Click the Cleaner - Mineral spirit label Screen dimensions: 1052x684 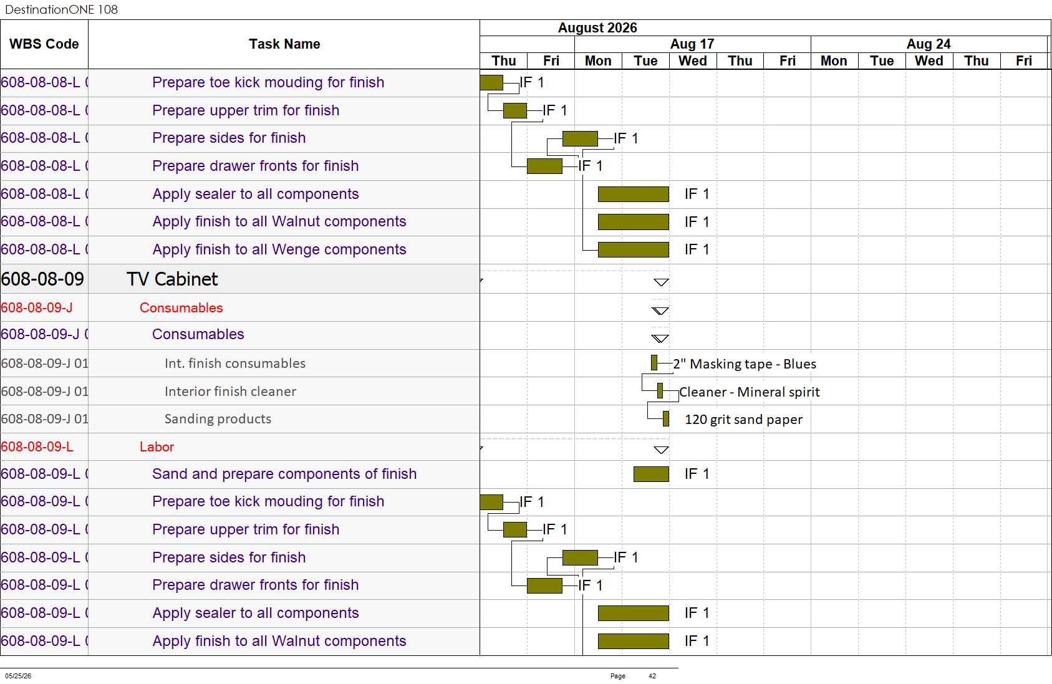pyautogui.click(x=750, y=392)
